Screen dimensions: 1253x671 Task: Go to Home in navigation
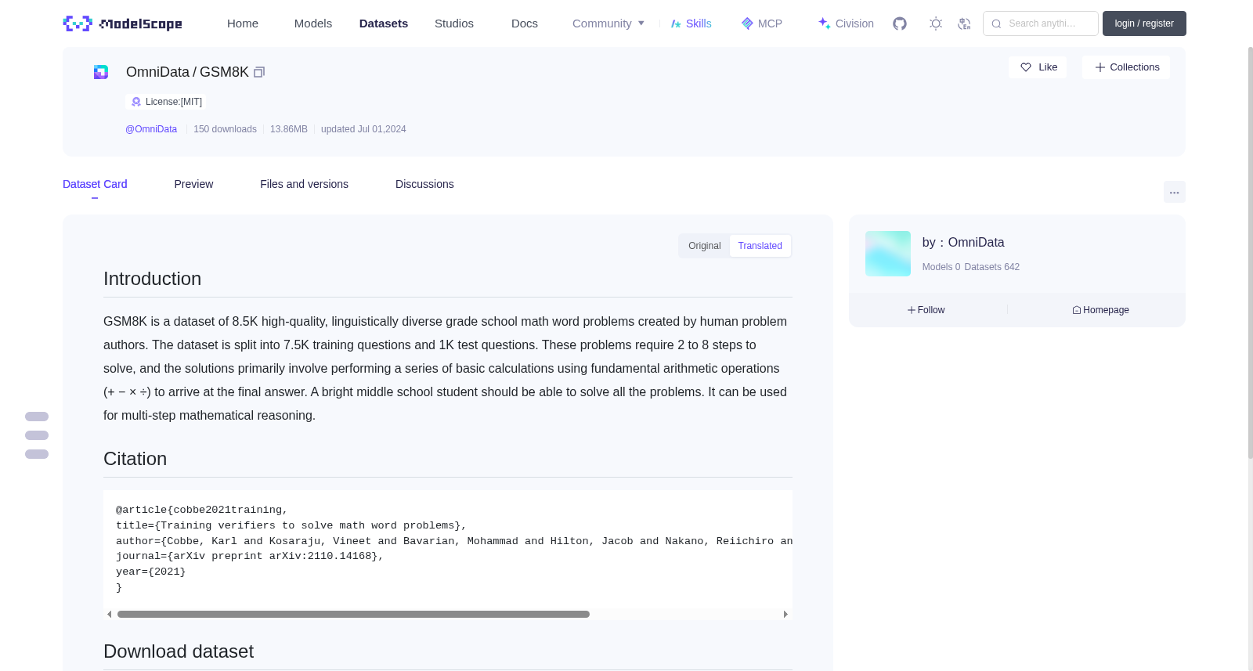pos(243,23)
